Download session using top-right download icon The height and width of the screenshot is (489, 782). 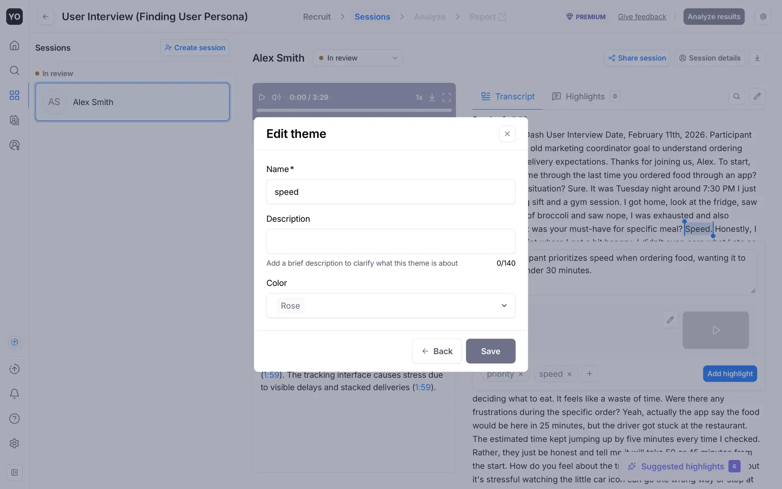point(757,58)
